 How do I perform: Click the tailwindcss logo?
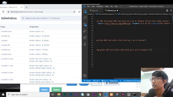pos(9,18)
